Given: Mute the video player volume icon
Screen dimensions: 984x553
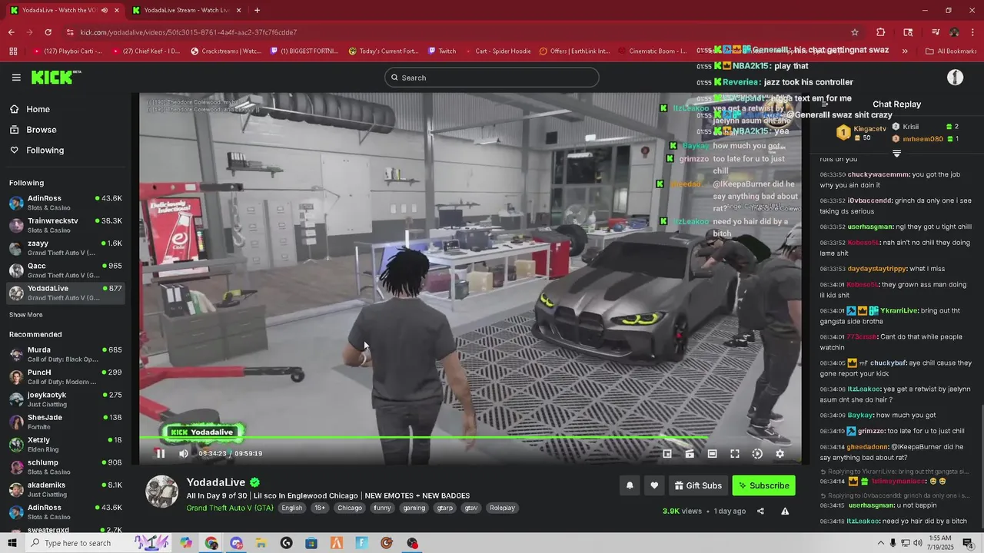Looking at the screenshot, I should [x=183, y=453].
